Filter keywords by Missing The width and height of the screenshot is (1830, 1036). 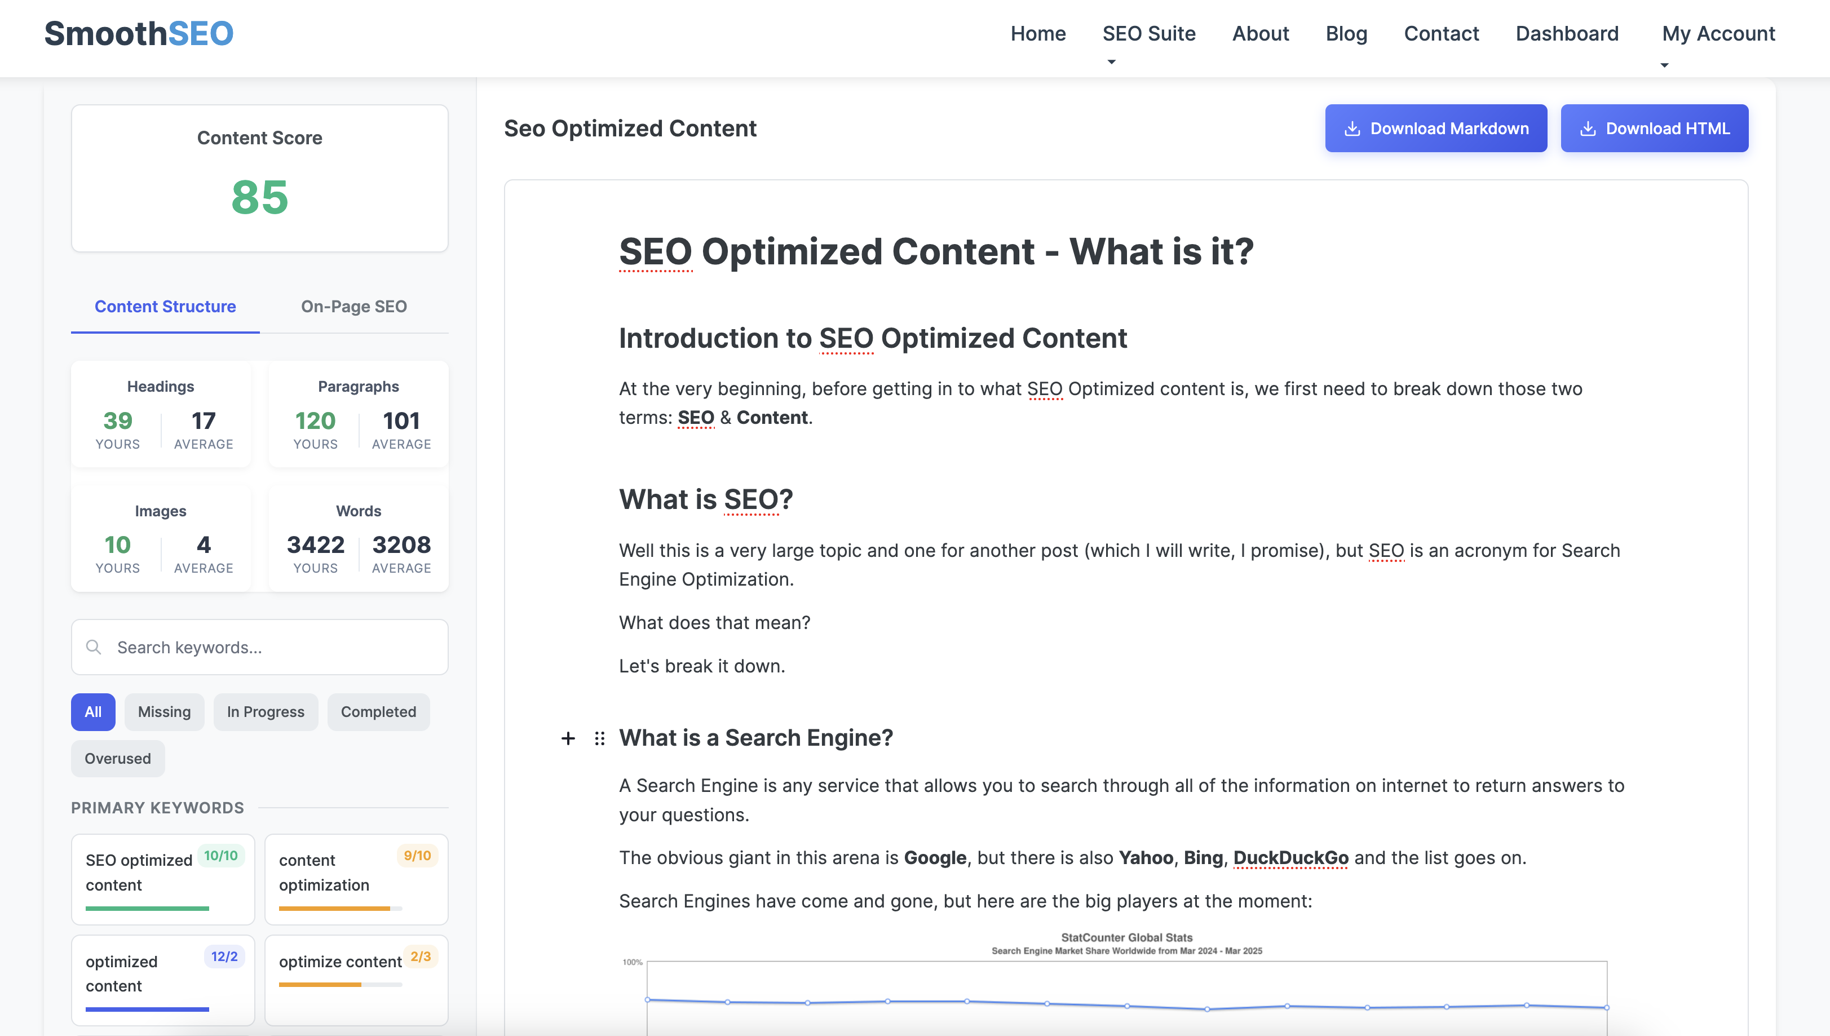pos(165,711)
